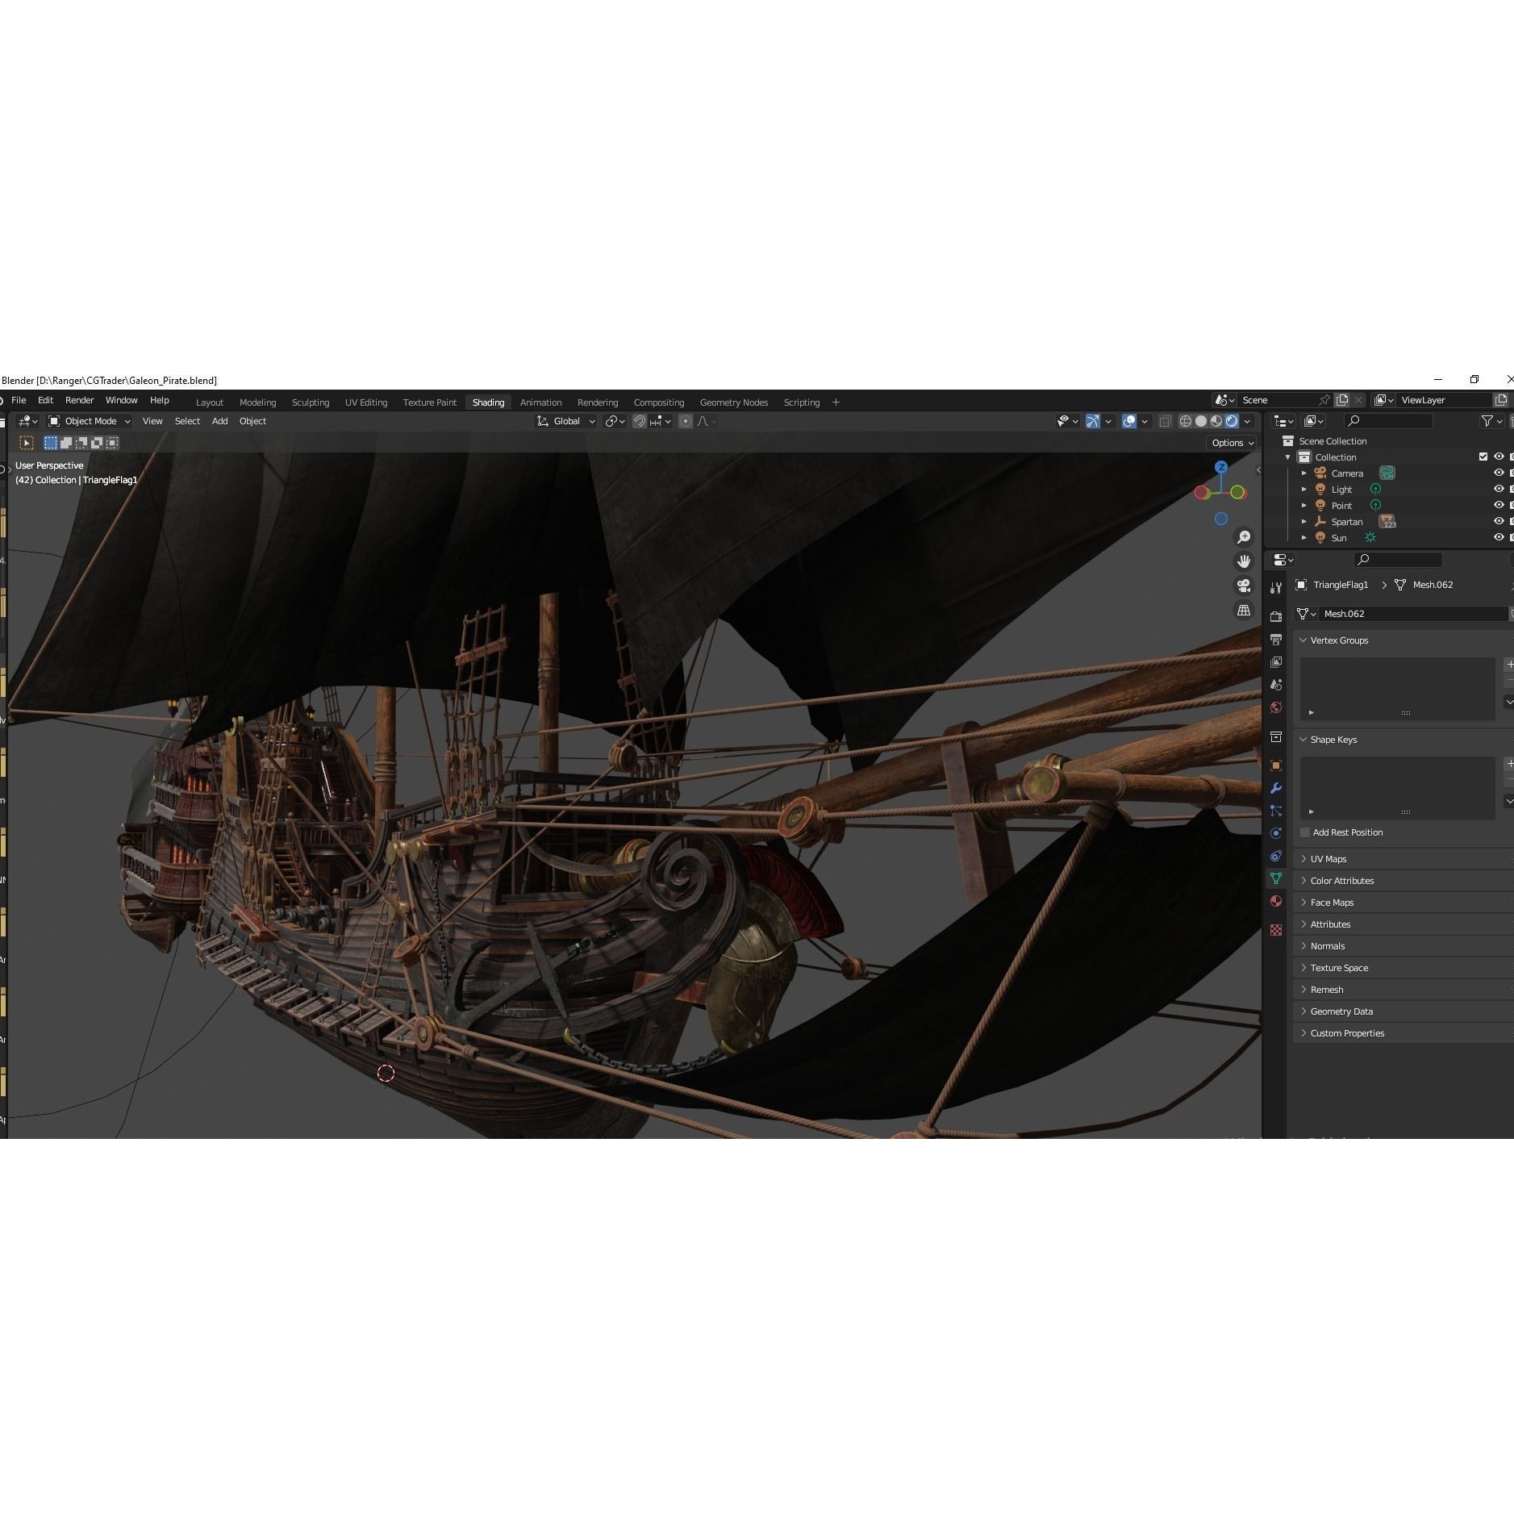Viewport: 1514px width, 1514px height.
Task: Toggle the Collection exclude checkbox
Action: click(1483, 457)
